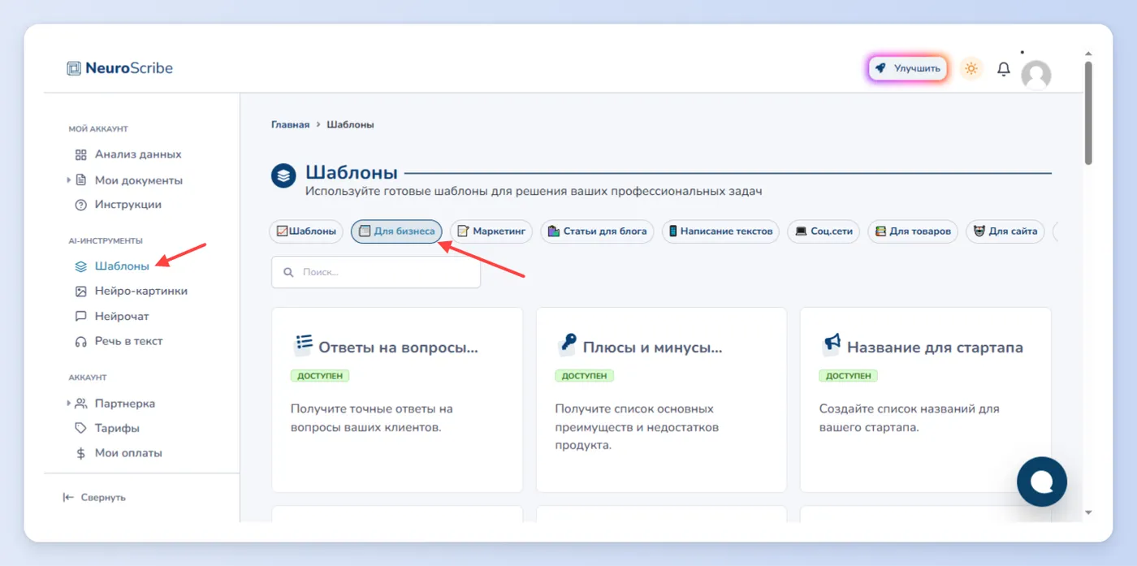Click the notification bell icon
The height and width of the screenshot is (566, 1137).
[x=1003, y=69]
